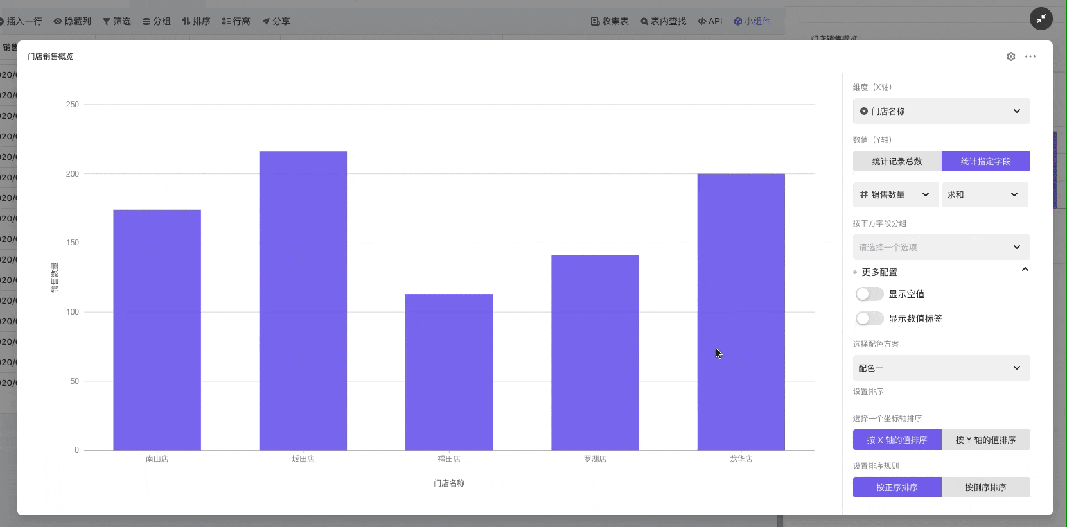Open the three-dot more options menu
1067x527 pixels.
(1030, 56)
